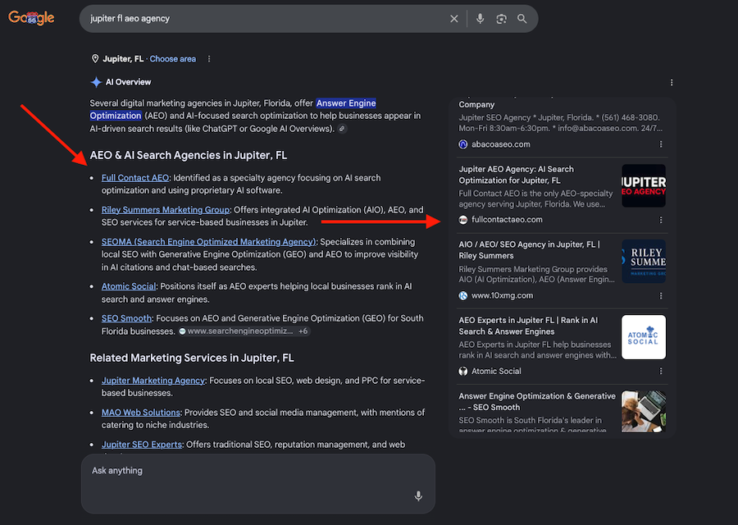Open three-dot menu beside Choose area
738x525 pixels.
(x=209, y=59)
